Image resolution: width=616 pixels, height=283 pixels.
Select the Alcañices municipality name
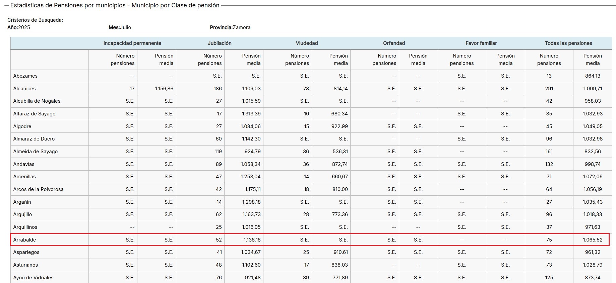(x=24, y=89)
